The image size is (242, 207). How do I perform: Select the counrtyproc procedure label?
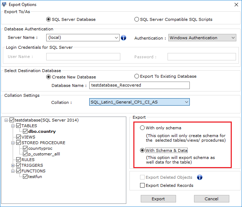[40, 148]
